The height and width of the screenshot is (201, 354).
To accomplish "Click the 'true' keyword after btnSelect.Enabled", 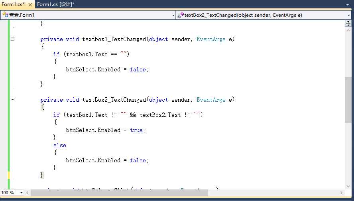I will pos(136,130).
